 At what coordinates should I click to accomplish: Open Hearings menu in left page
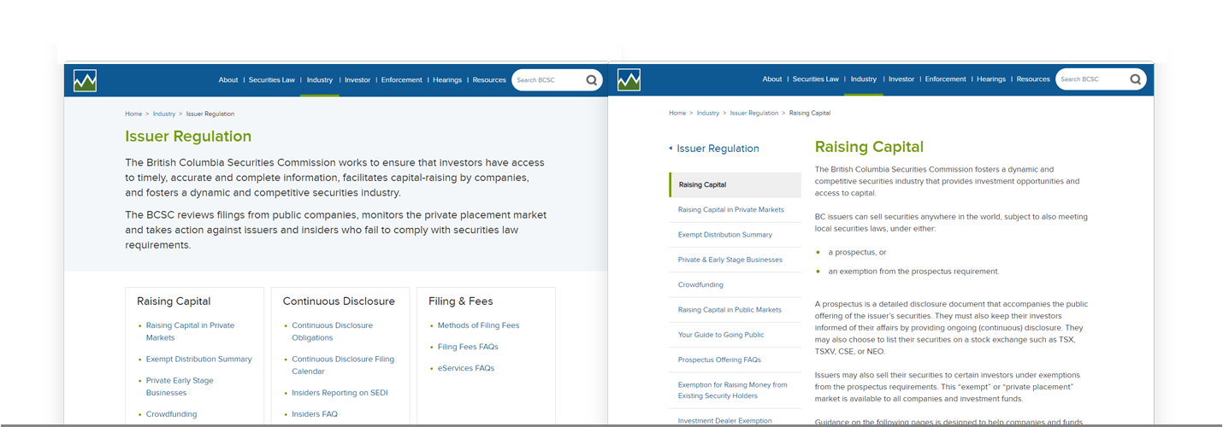tap(447, 80)
